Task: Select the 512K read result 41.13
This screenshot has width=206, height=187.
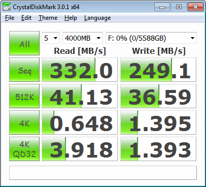Action: (x=80, y=96)
